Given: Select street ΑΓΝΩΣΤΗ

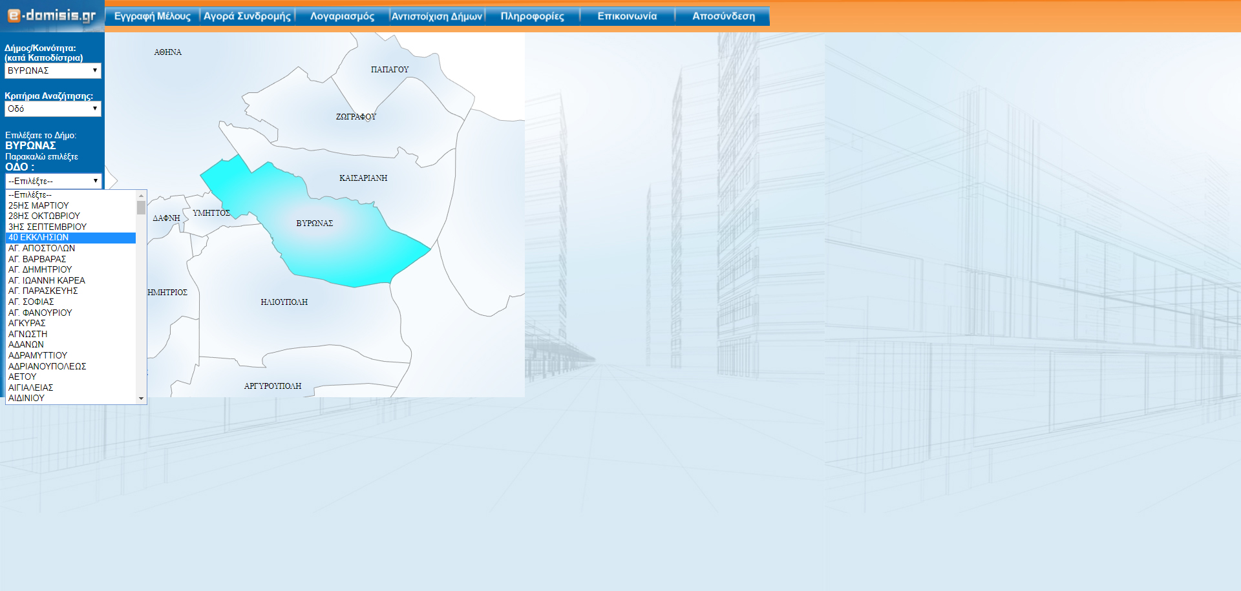Looking at the screenshot, I should [71, 334].
